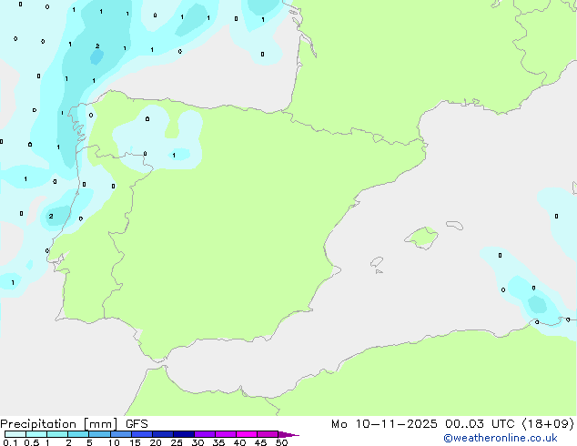Click the 10–15 mm legend swatch
The image size is (577, 446).
120,434
